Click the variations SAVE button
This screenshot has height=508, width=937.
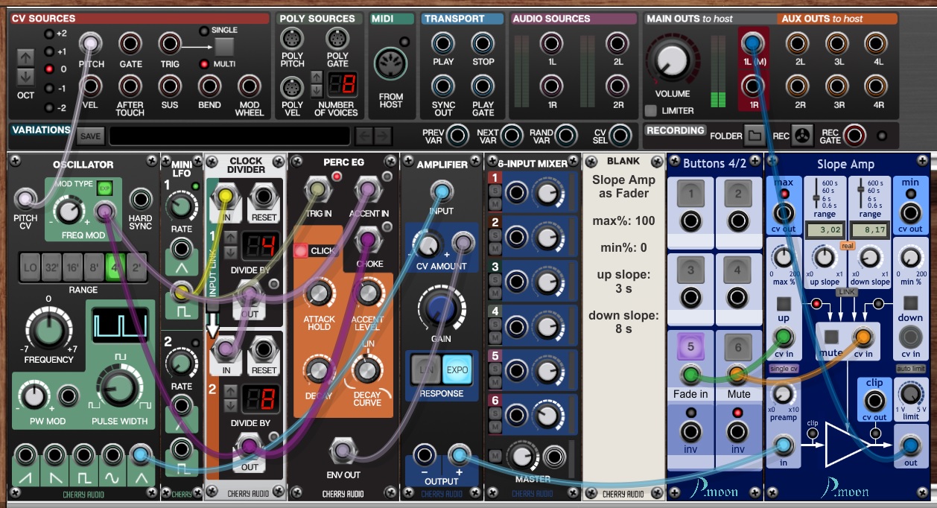tap(90, 136)
